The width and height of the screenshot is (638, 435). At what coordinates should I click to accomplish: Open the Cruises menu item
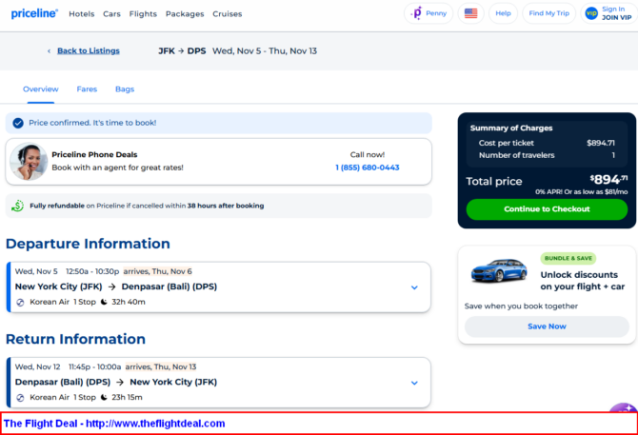227,14
